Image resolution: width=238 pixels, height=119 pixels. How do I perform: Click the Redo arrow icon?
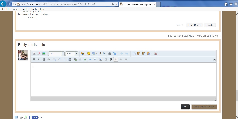point(127,54)
